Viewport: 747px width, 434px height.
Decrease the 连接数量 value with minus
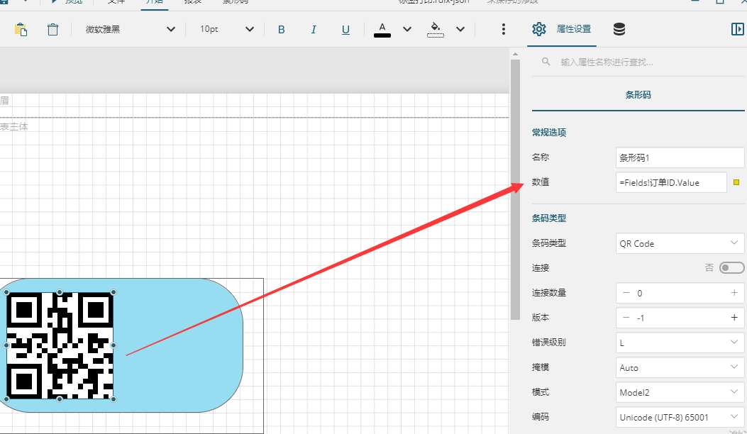[626, 293]
